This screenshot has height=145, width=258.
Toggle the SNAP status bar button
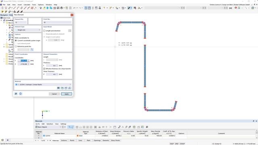pyautogui.click(x=172, y=144)
